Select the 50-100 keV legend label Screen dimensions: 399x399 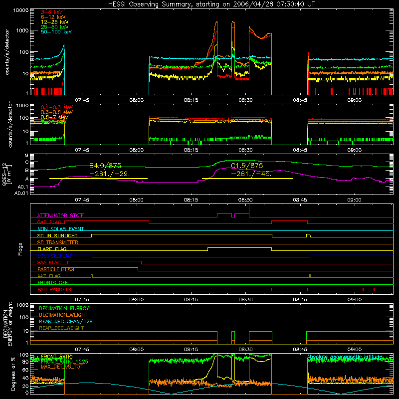click(56, 32)
